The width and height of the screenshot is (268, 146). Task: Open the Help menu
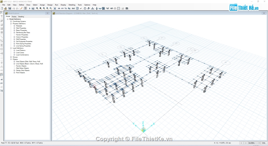(x=95, y=5)
